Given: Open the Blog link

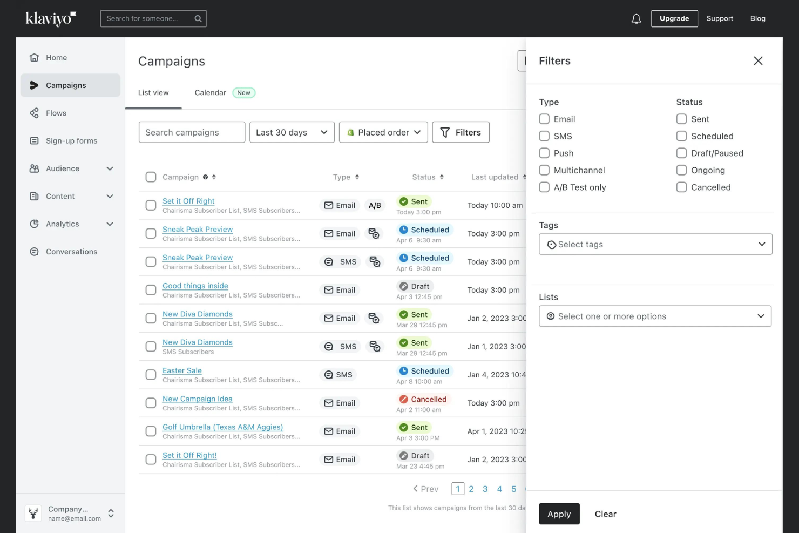Looking at the screenshot, I should [x=757, y=18].
